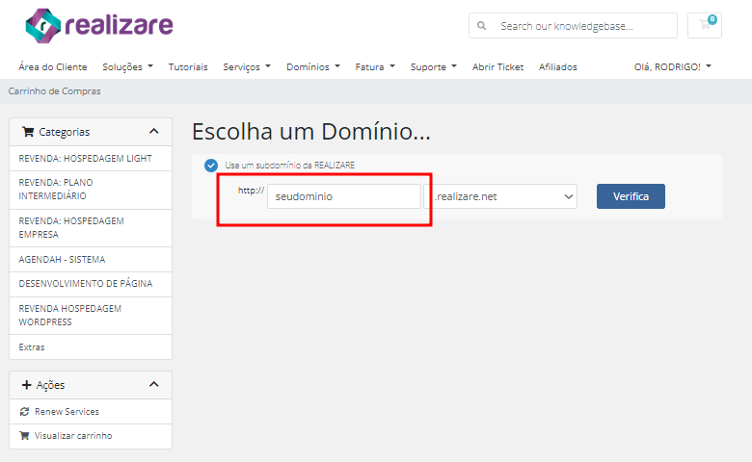Select the REALIZARE subdomain radio option
Image resolution: width=752 pixels, height=462 pixels.
(x=211, y=166)
